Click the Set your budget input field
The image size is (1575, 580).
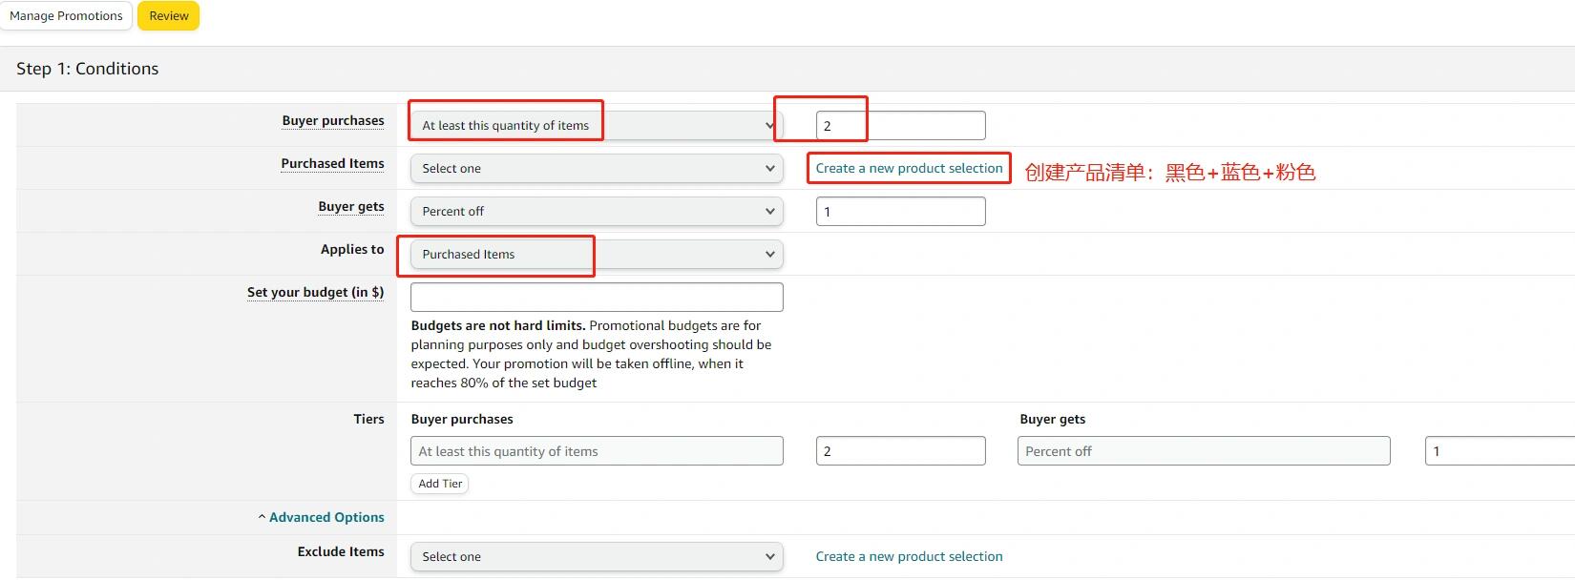click(x=597, y=297)
